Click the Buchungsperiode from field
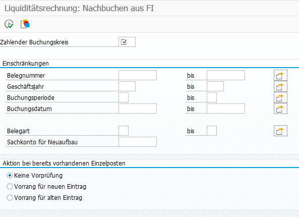The image size is (299, 217). (x=124, y=97)
